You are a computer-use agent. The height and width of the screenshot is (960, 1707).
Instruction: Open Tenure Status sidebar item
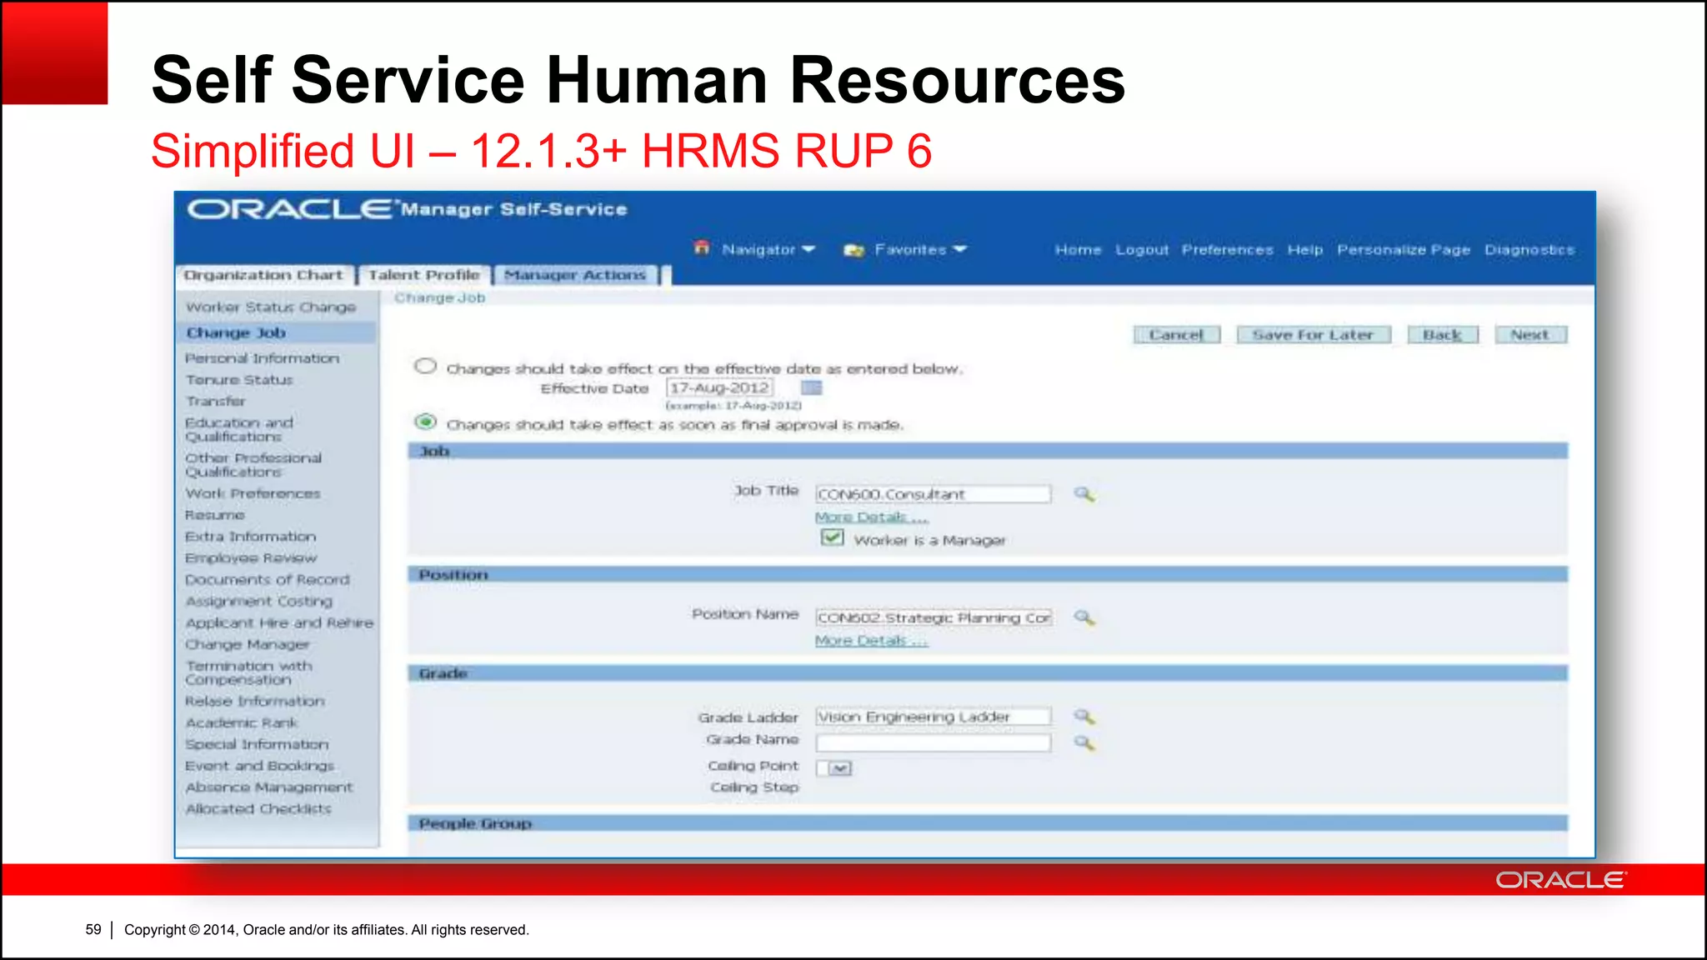(x=239, y=380)
